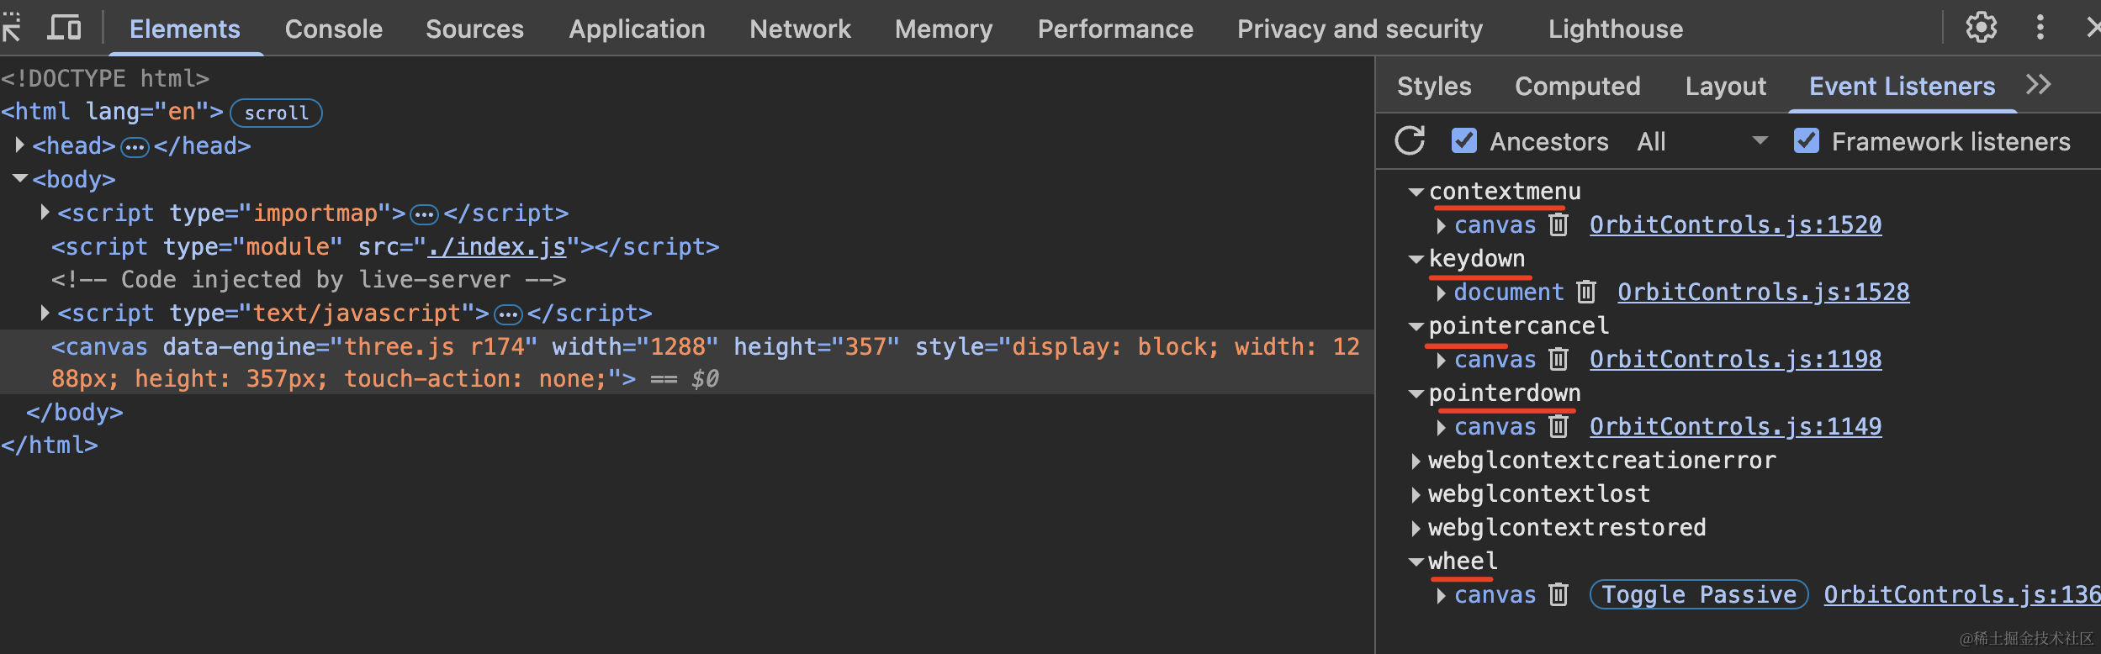Viewport: 2101px width, 654px height.
Task: Expand document listener under keydown
Action: click(1442, 293)
